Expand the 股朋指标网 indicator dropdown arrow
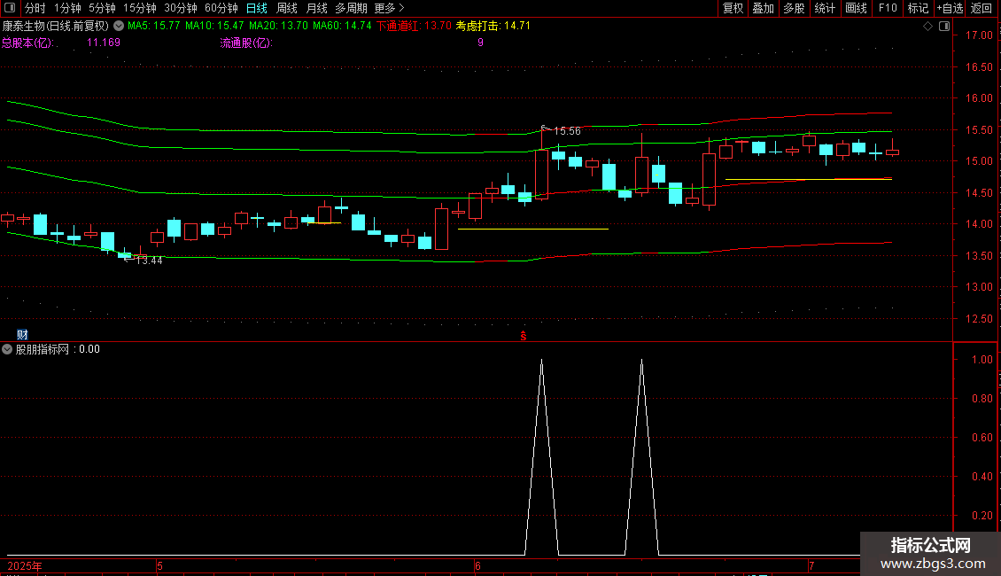The width and height of the screenshot is (1001, 576). click(7, 349)
